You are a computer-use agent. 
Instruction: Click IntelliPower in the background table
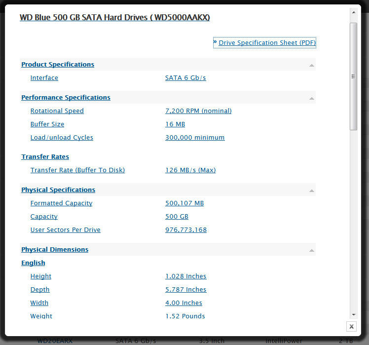click(x=284, y=341)
